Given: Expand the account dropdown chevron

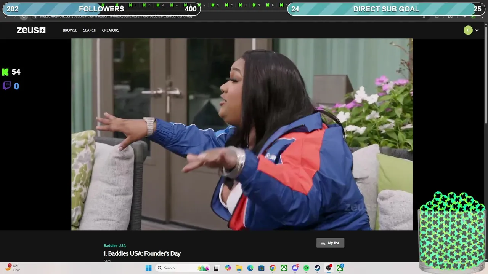Looking at the screenshot, I should tap(477, 30).
